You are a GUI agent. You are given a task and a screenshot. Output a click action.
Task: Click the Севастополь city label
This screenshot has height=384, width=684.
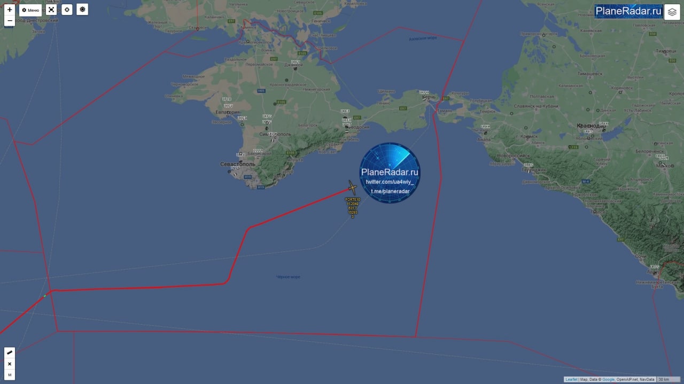pyautogui.click(x=238, y=164)
